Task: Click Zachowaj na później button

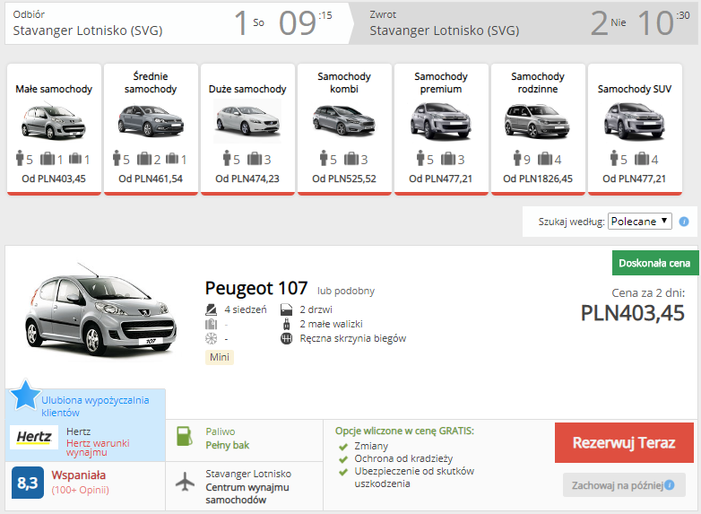Action: (x=624, y=485)
